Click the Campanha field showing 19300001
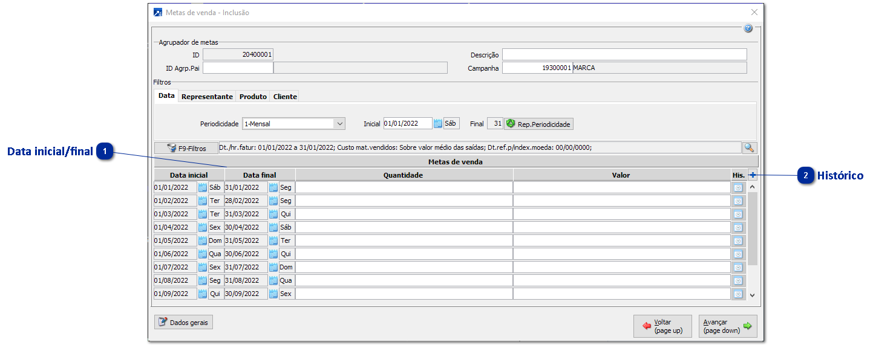 click(x=537, y=68)
